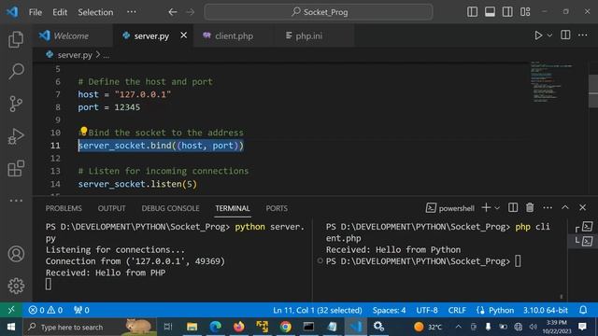
Task: Split the terminal
Action: tap(513, 207)
